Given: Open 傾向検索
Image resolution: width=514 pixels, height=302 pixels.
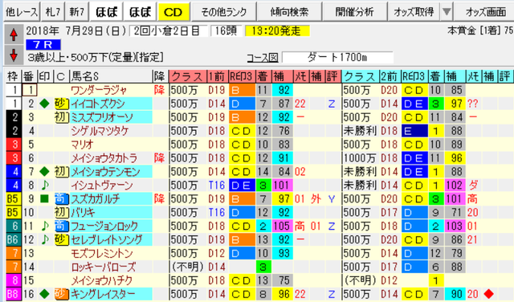Looking at the screenshot, I should (289, 12).
